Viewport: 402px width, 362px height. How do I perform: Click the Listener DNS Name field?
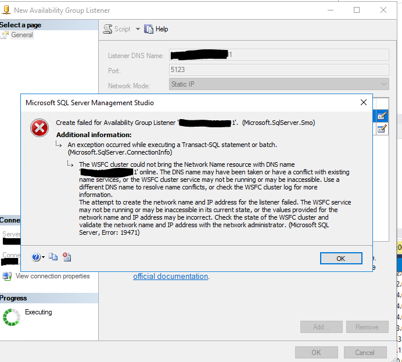pyautogui.click(x=279, y=55)
